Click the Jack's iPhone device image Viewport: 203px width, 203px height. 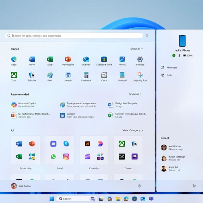coord(182,41)
